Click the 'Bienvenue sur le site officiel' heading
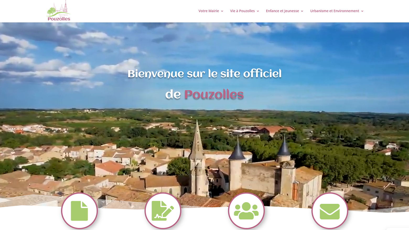This screenshot has width=409, height=230. click(x=204, y=74)
